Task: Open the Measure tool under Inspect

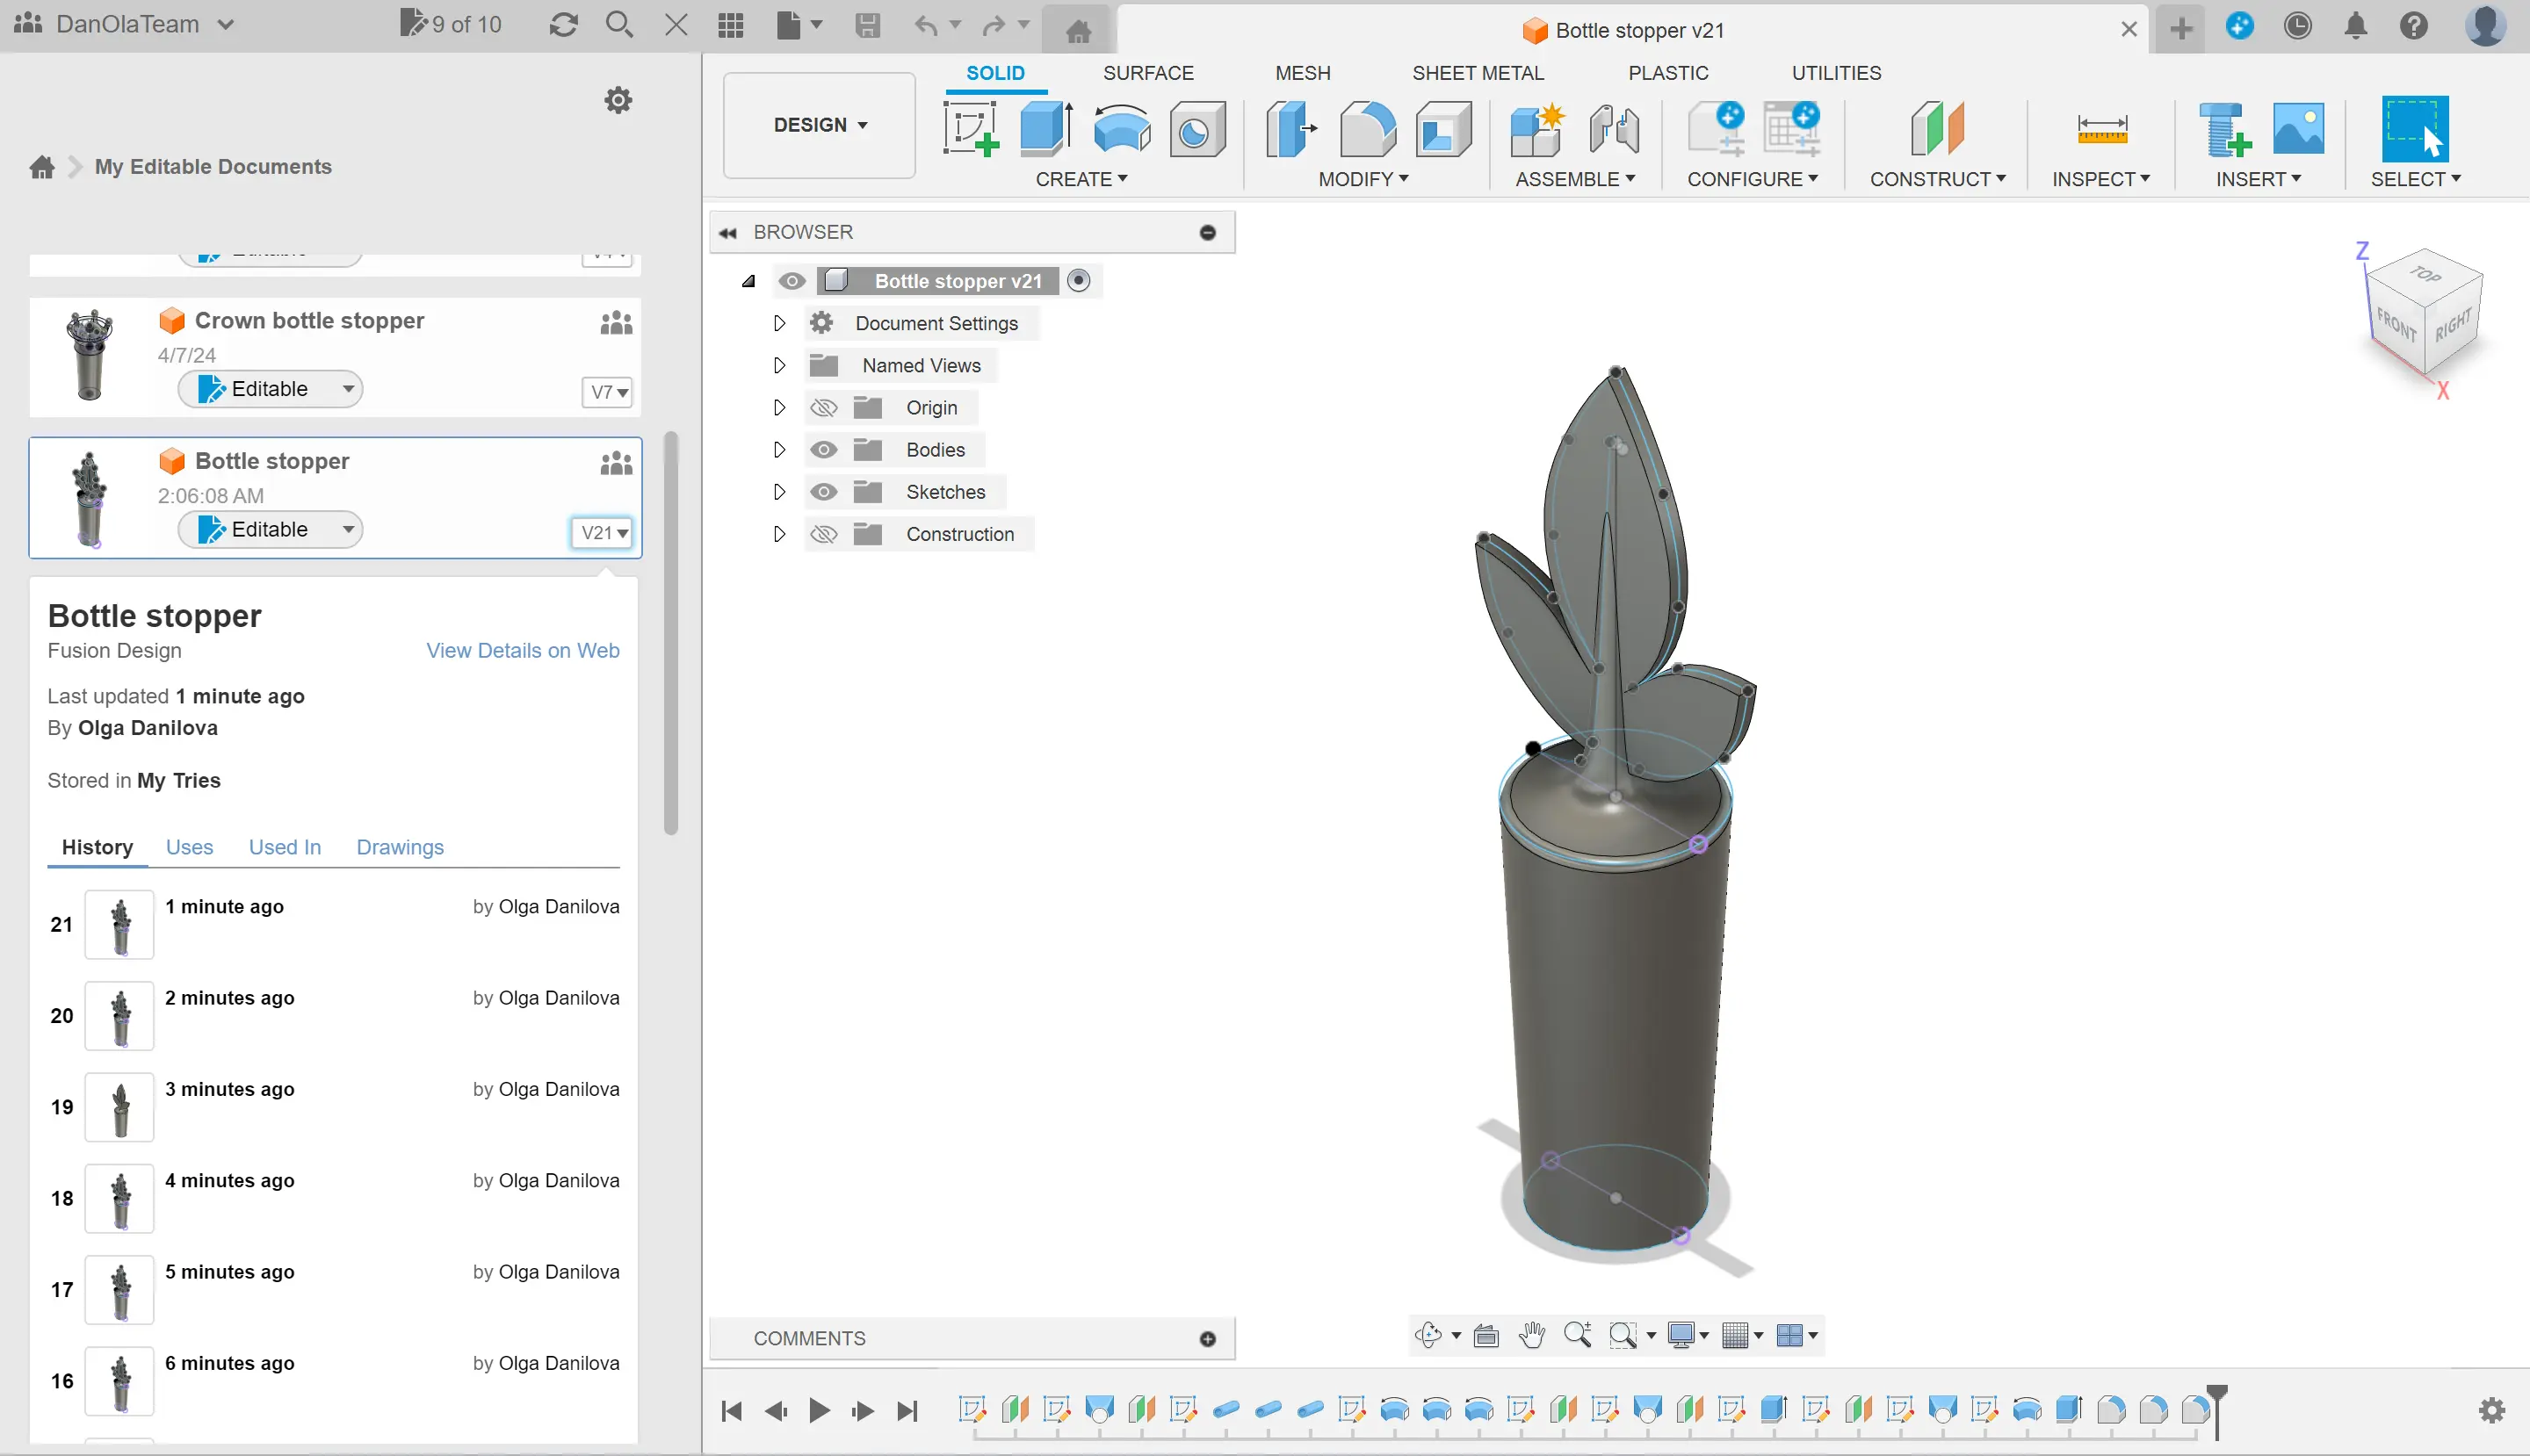Action: (2100, 129)
